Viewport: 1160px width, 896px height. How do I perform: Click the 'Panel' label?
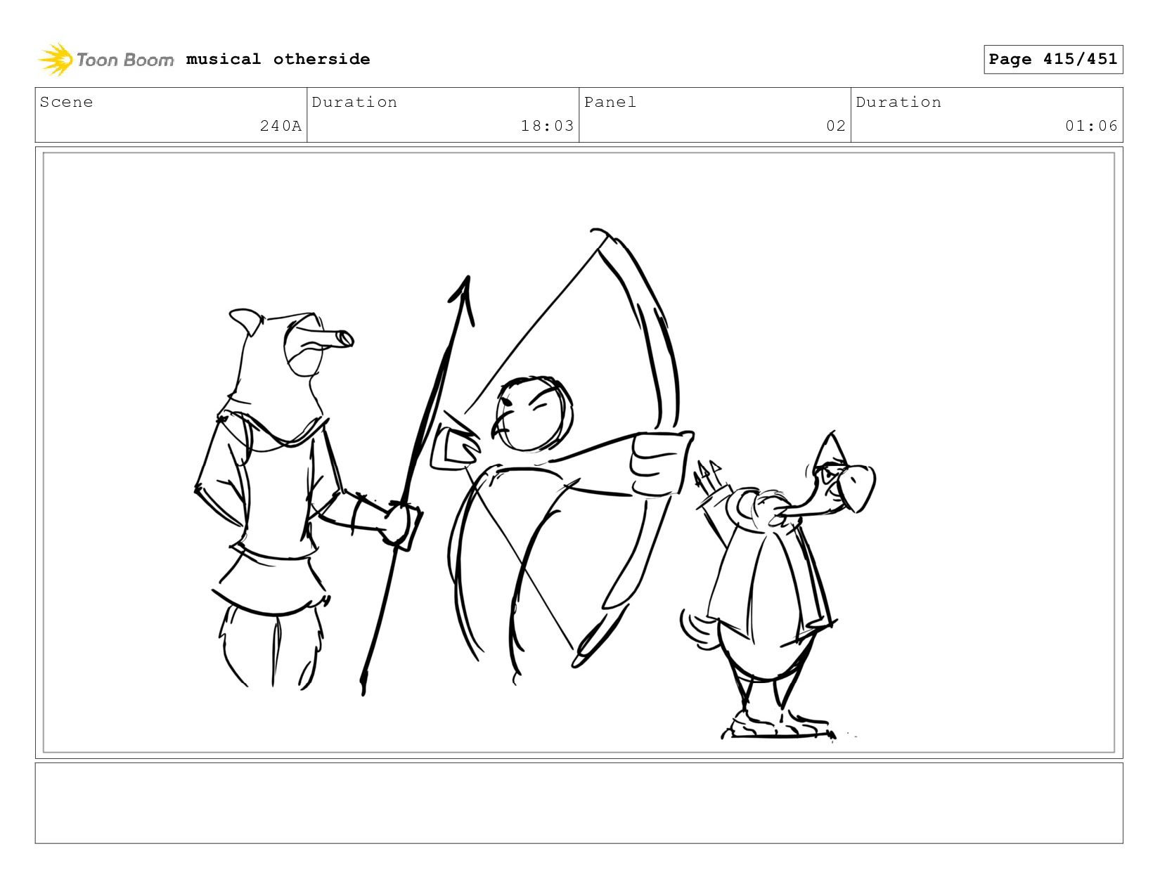click(610, 102)
